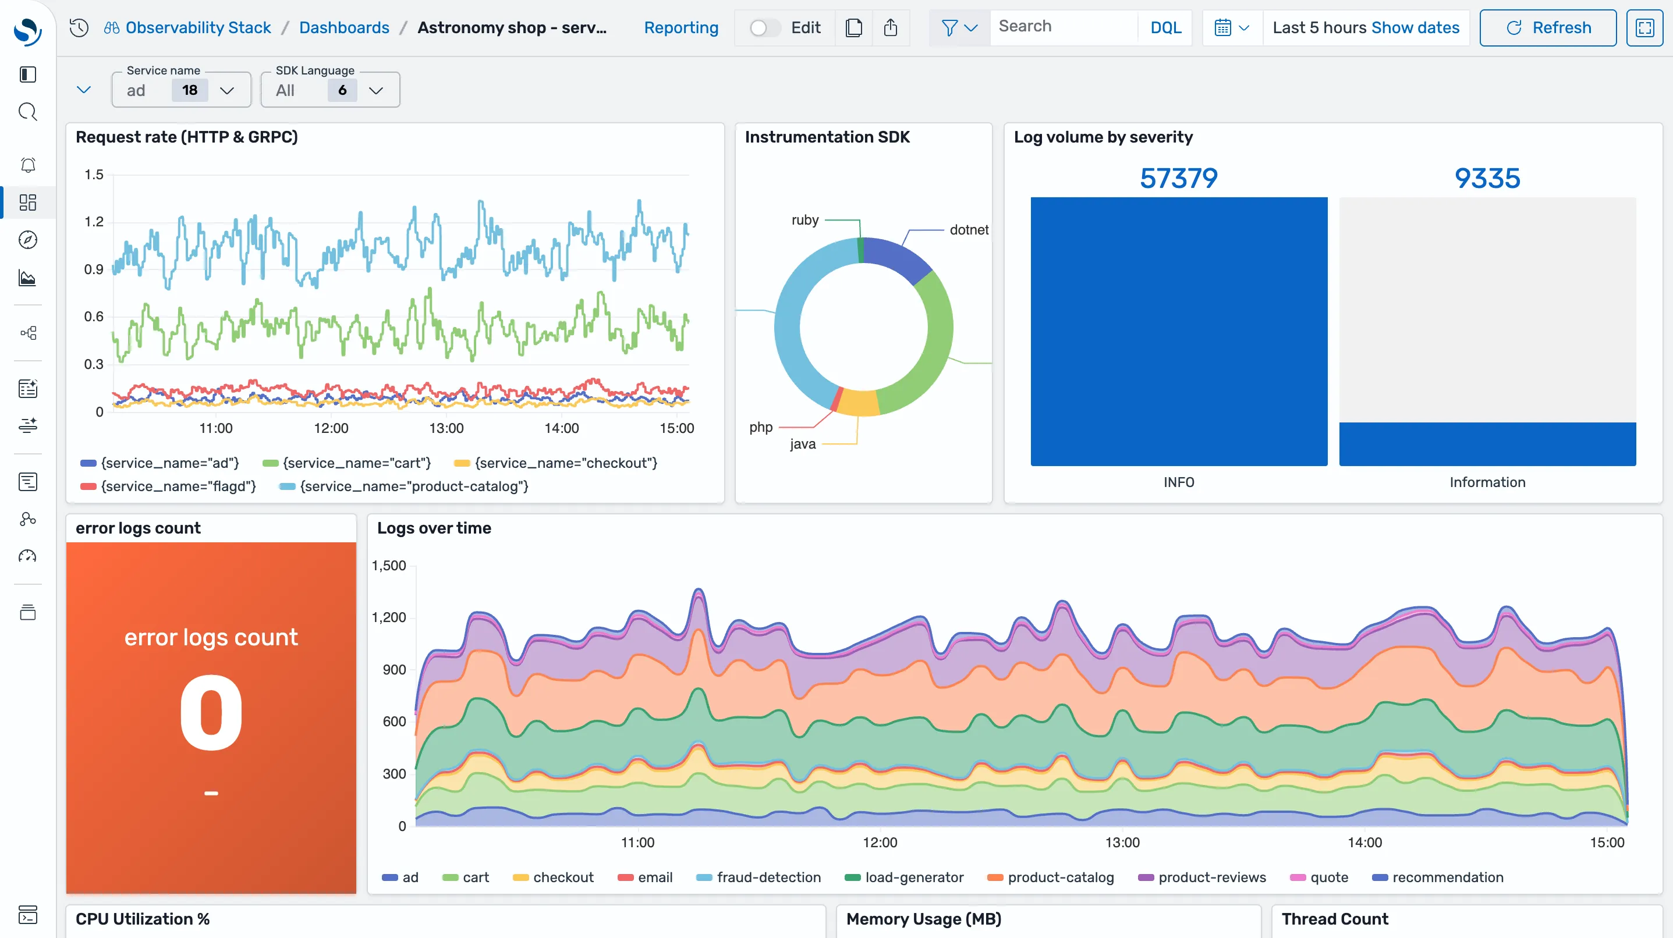Click the 9335 log count value
1673x938 pixels.
(1487, 178)
